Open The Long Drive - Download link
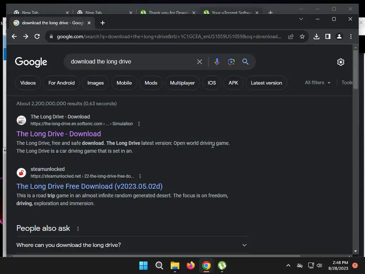This screenshot has width=365, height=274. tap(59, 134)
